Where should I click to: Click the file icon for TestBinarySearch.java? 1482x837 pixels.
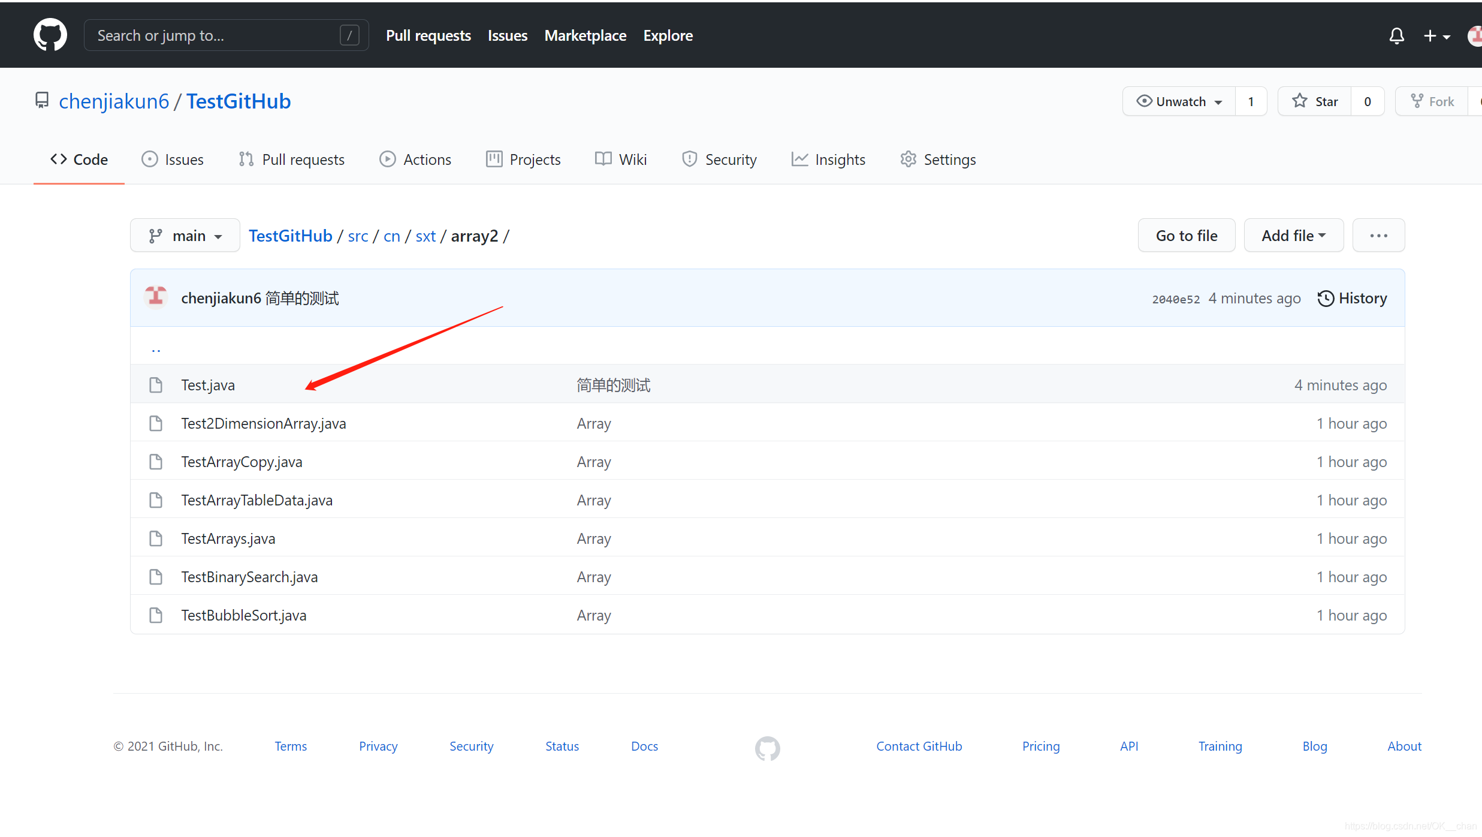pos(156,577)
